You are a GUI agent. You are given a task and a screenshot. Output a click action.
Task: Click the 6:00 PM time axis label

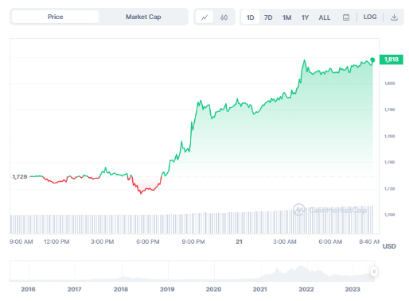tap(148, 241)
